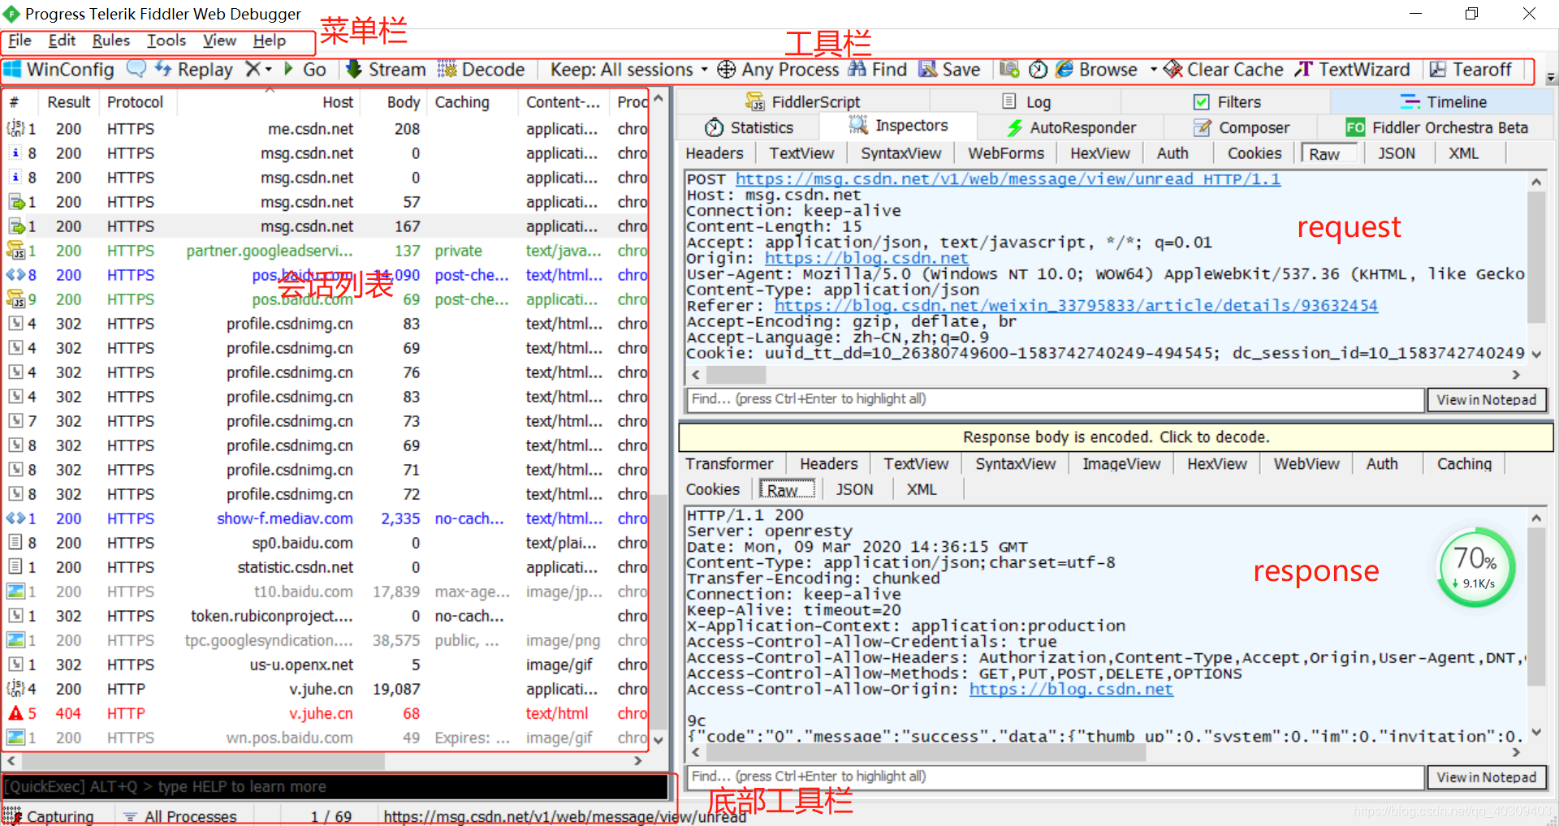Screen dimensions: 1559x826
Task: Click response raw view horizontal scrollbar thumb
Action: (926, 752)
